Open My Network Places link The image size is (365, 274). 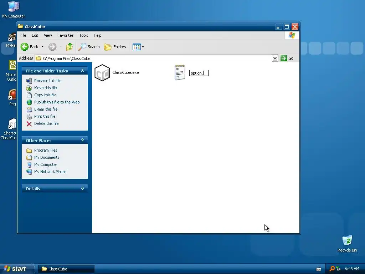pyautogui.click(x=50, y=172)
